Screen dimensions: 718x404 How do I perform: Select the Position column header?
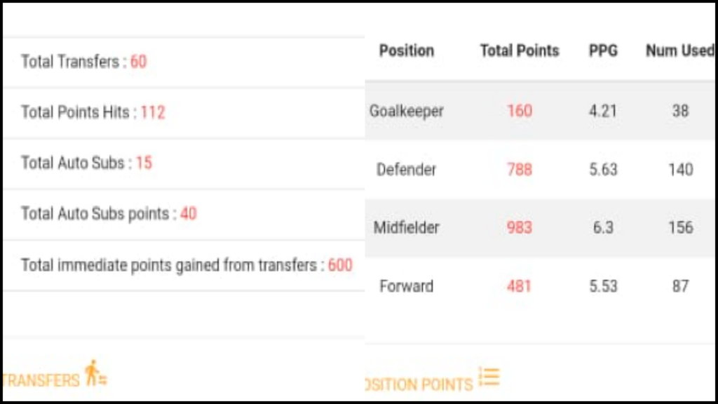(x=407, y=50)
